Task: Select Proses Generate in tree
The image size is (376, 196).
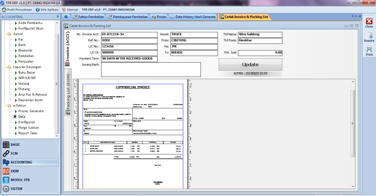Action: (x=31, y=111)
